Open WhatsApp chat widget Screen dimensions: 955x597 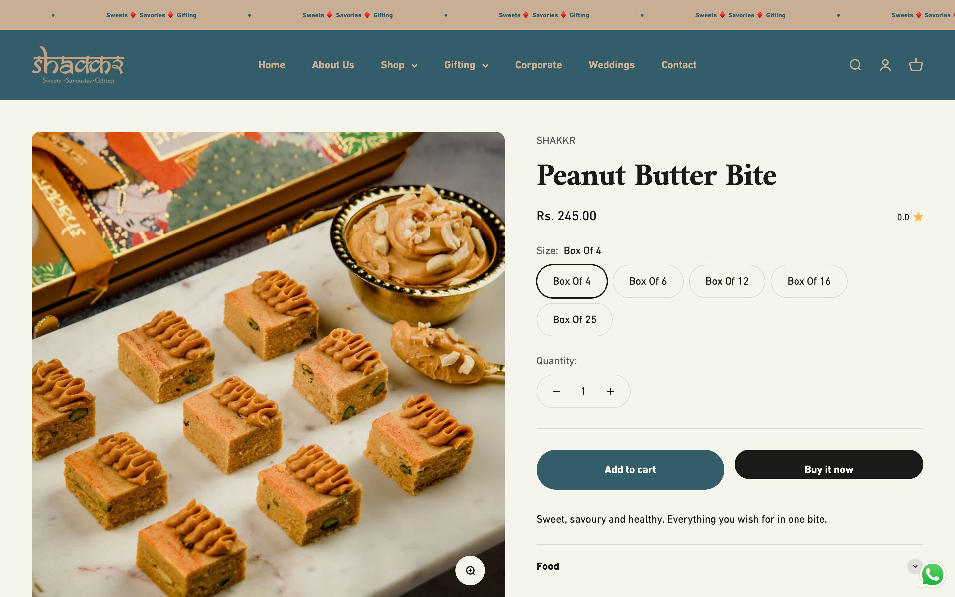pyautogui.click(x=932, y=575)
